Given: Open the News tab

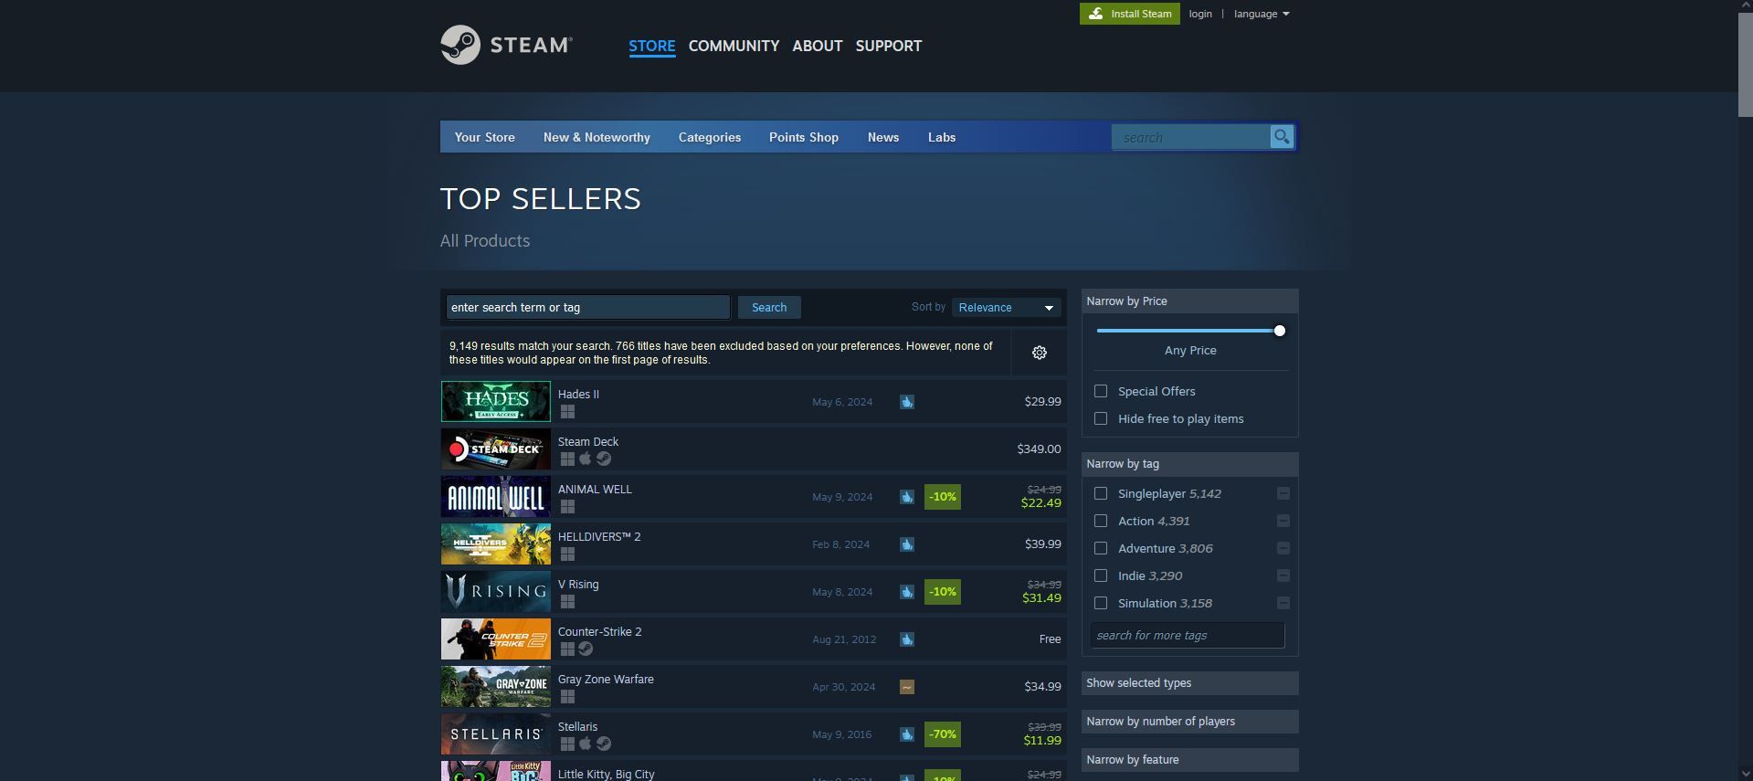Looking at the screenshot, I should (x=883, y=137).
